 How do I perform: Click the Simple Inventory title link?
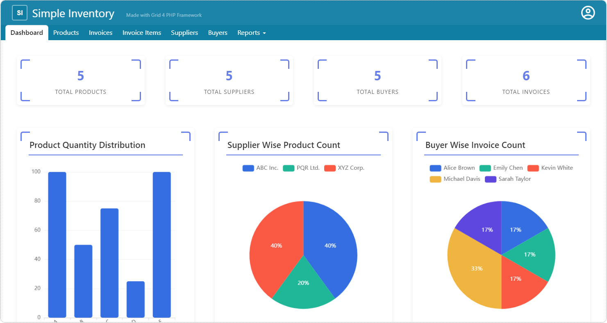[73, 14]
